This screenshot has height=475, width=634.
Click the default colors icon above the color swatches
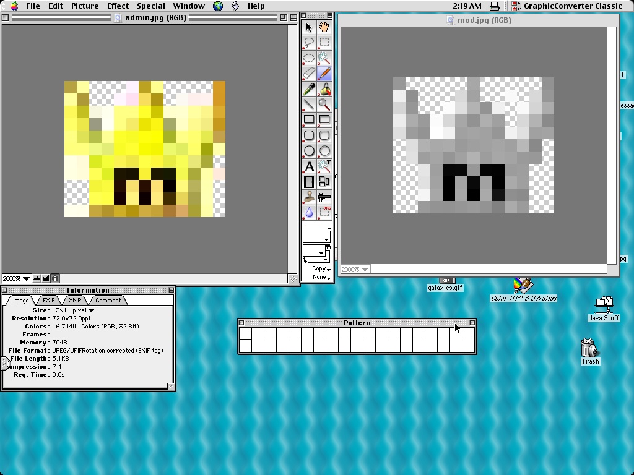pos(328,247)
